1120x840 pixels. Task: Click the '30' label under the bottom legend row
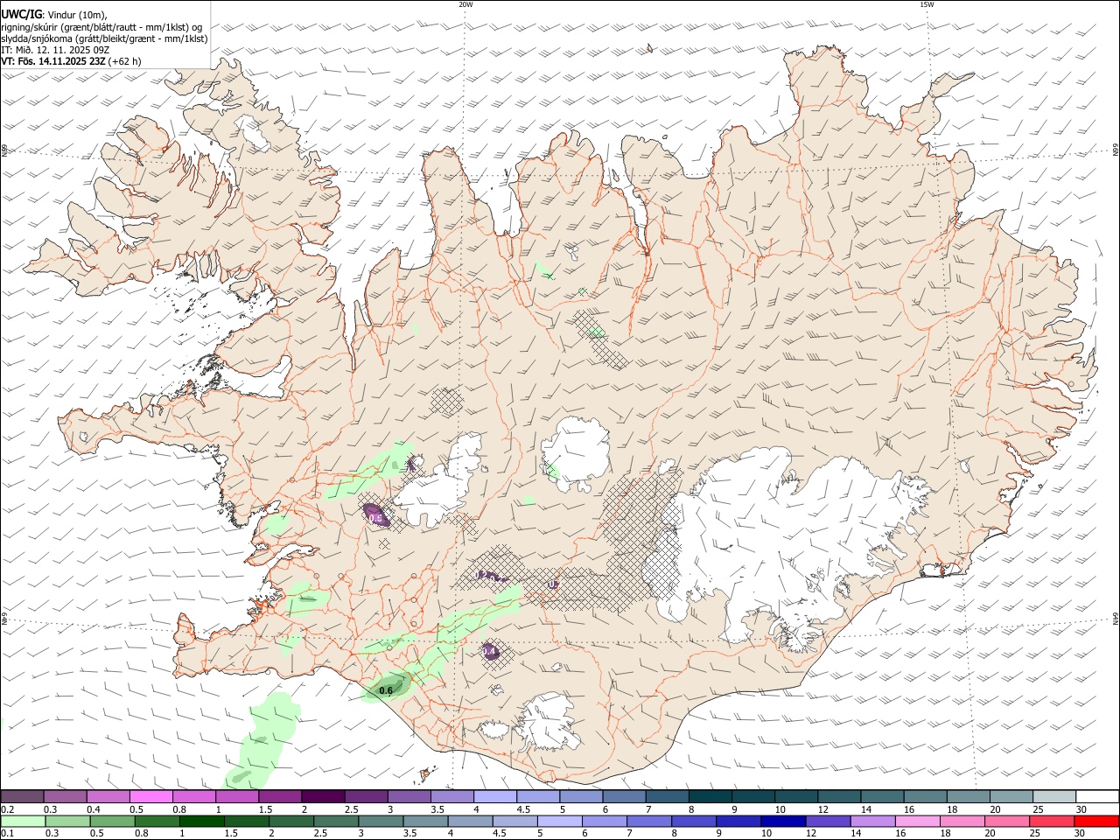1081,834
